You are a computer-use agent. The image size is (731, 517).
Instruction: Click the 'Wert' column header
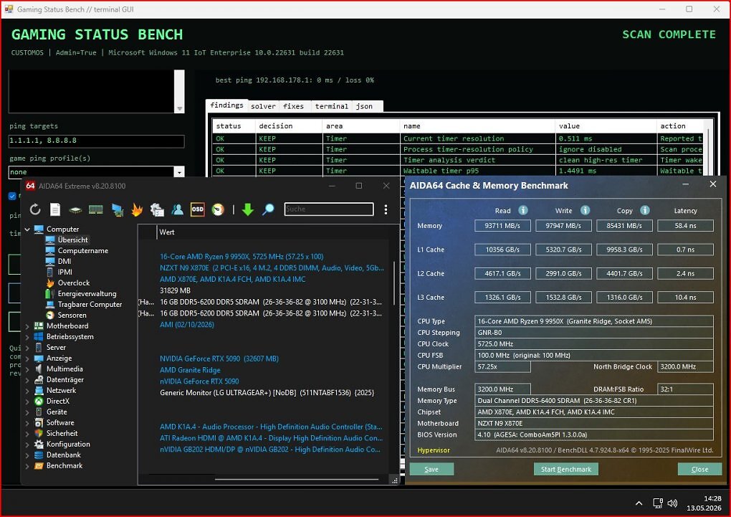point(167,232)
